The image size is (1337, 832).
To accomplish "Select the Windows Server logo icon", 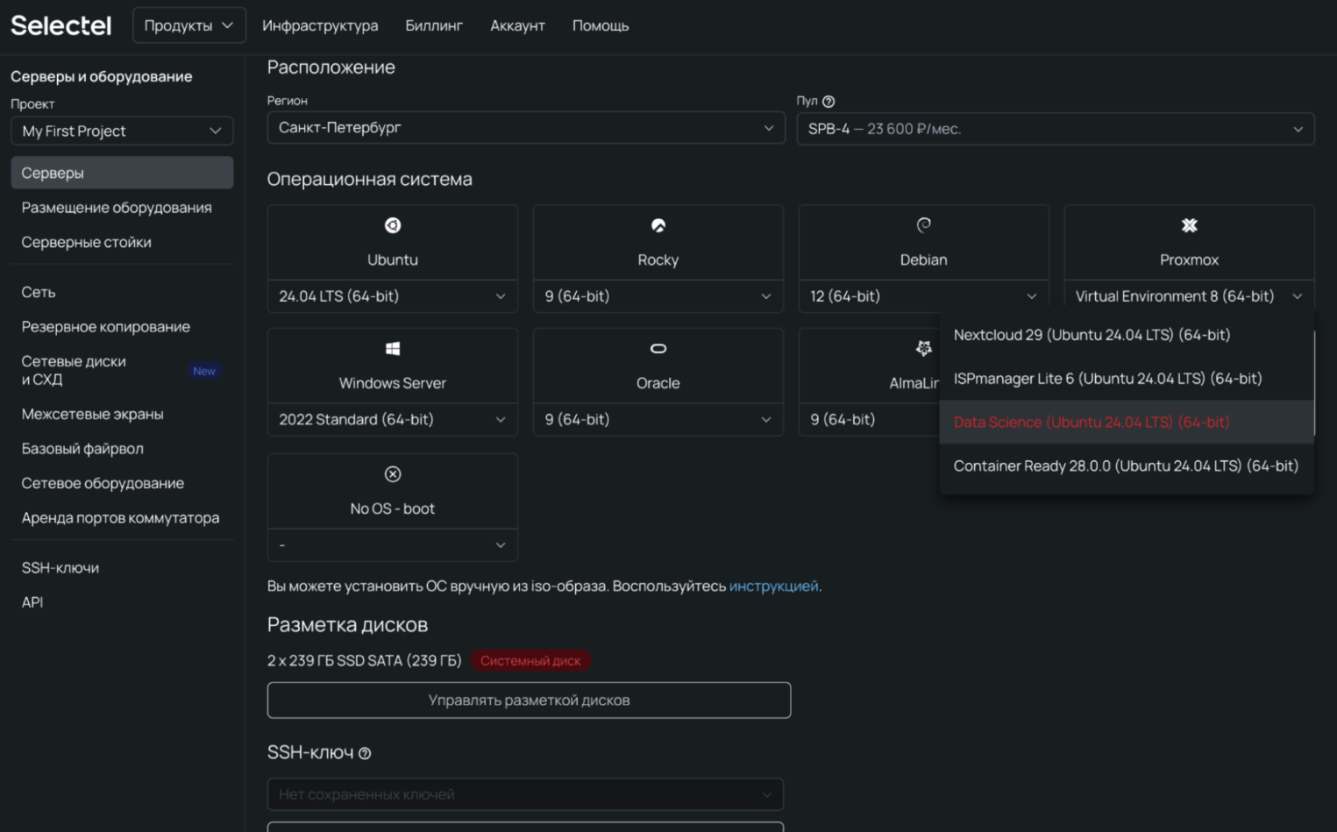I will [393, 349].
